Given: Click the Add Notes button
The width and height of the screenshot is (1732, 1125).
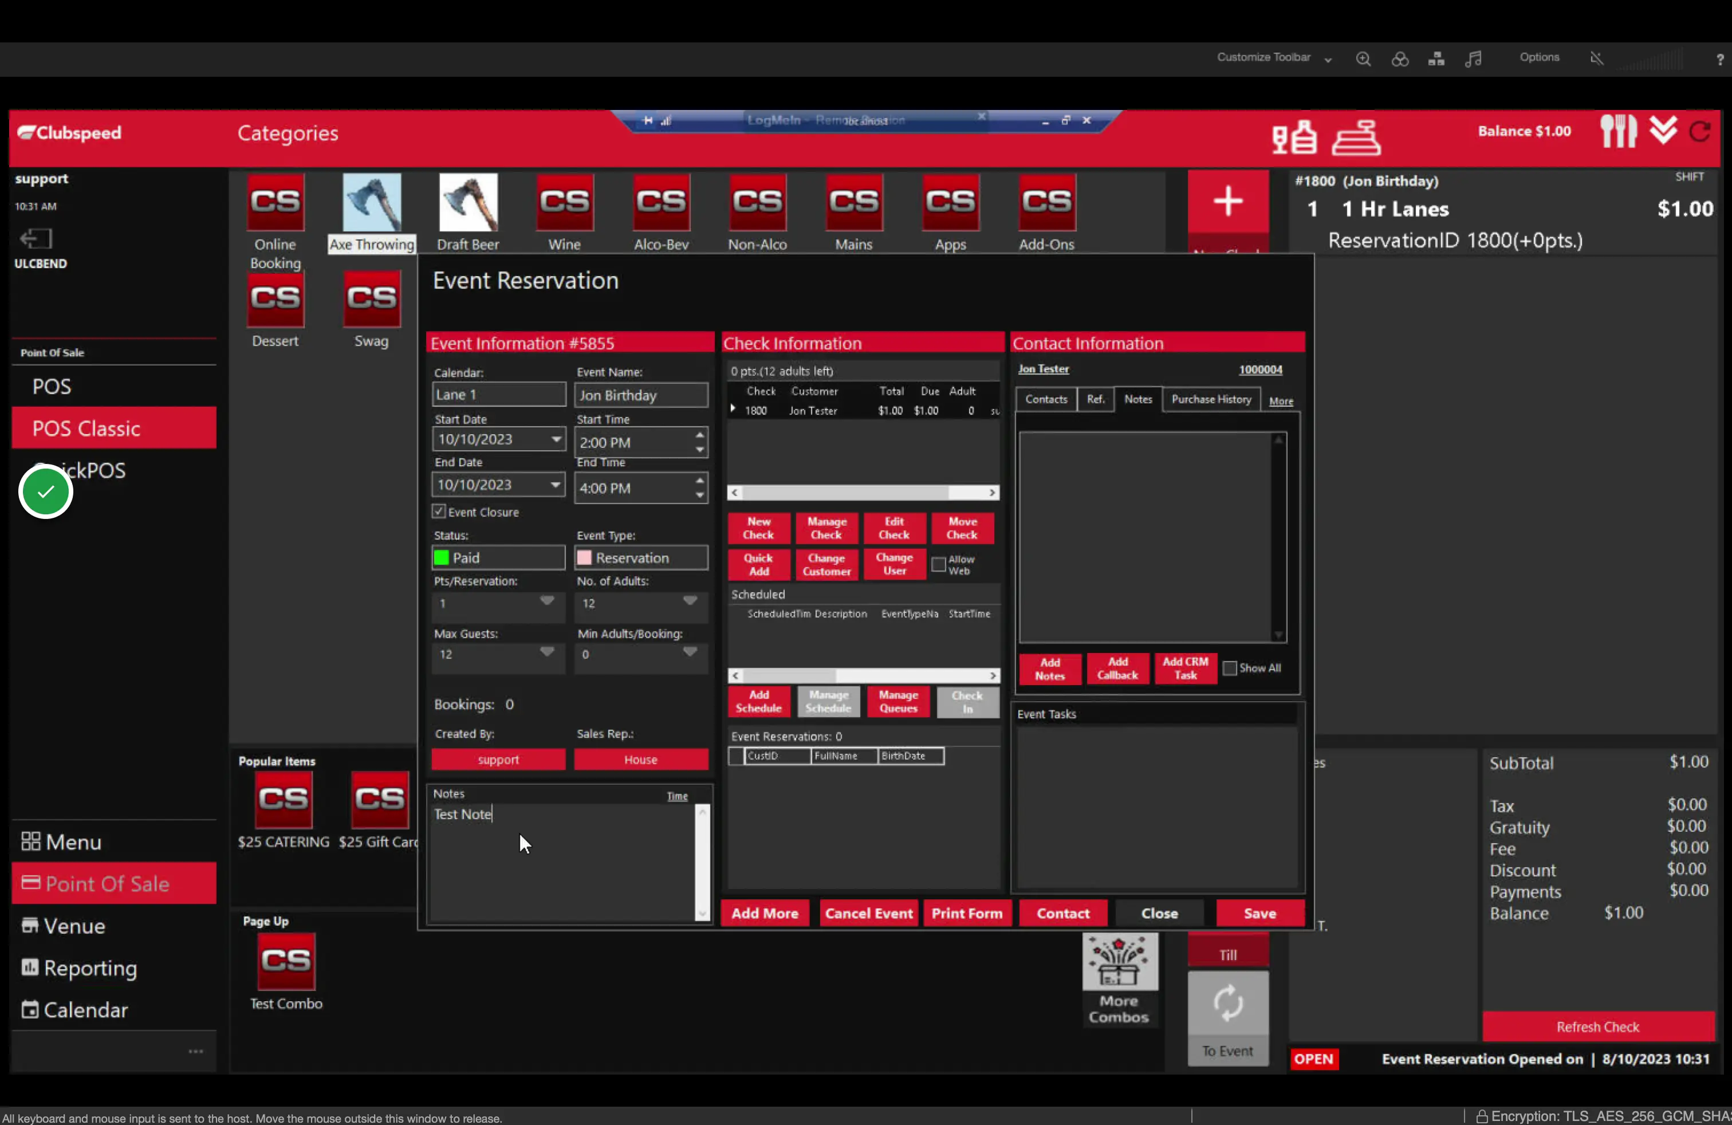Looking at the screenshot, I should 1049,668.
